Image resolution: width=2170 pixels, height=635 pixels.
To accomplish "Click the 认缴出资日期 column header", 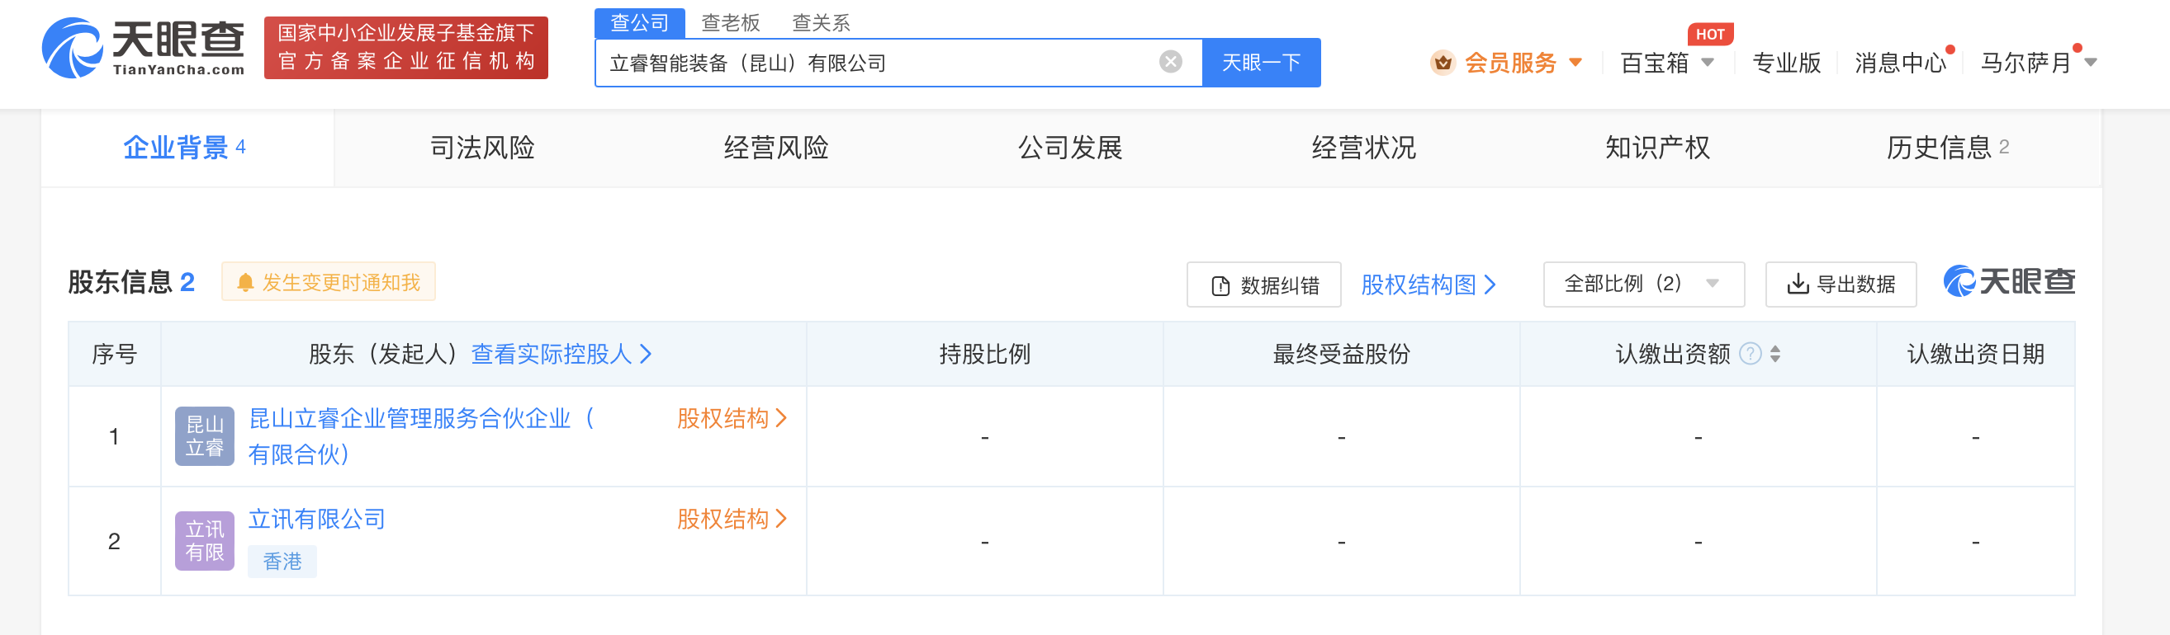I will [1975, 354].
